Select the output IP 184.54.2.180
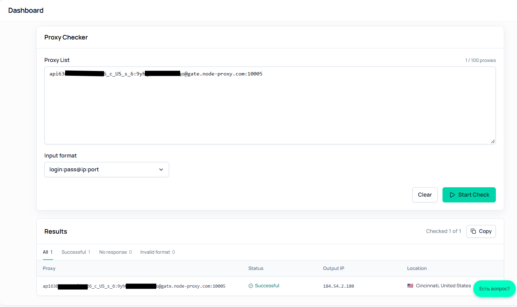The width and height of the screenshot is (517, 307). tap(339, 286)
